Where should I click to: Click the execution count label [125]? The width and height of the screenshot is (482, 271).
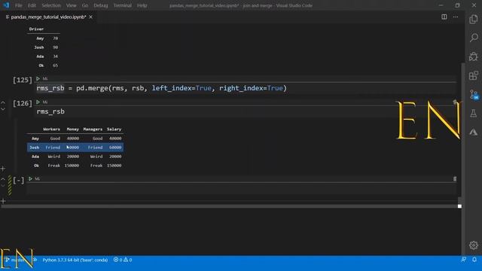point(23,81)
